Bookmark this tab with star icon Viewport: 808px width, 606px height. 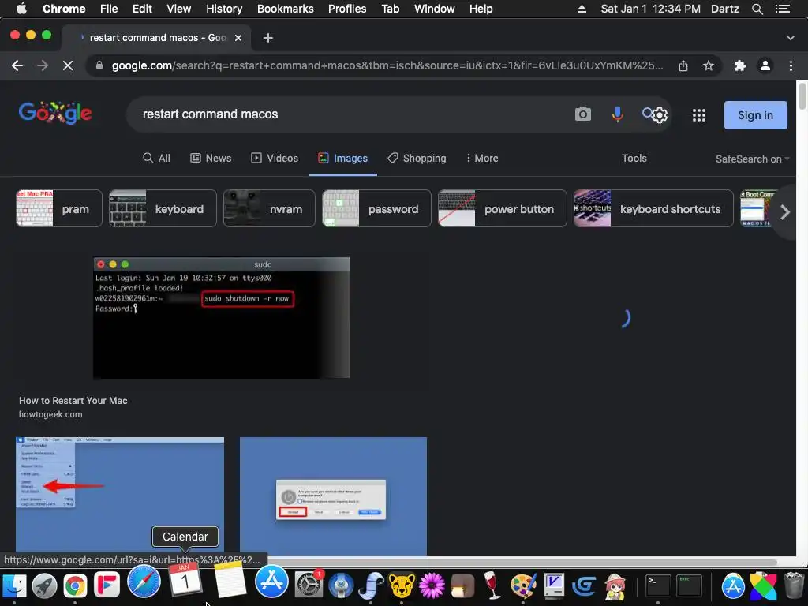tap(709, 65)
